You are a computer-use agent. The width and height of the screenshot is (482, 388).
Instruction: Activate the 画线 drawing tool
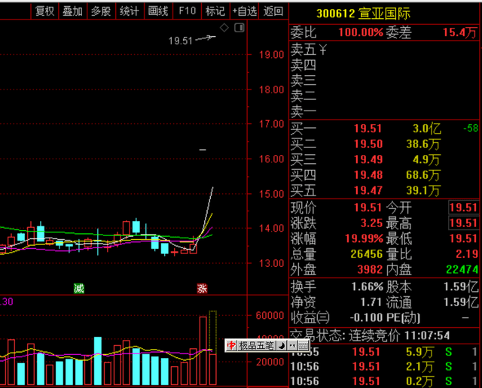(x=158, y=11)
